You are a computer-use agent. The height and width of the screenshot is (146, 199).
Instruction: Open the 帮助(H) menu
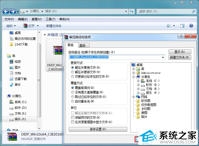point(64,19)
